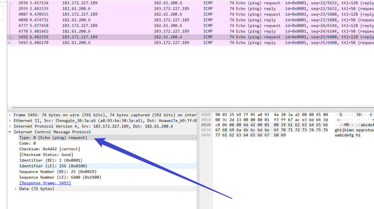Click time 6.486170 in packet list
The height and width of the screenshot is (209, 374).
tap(39, 43)
